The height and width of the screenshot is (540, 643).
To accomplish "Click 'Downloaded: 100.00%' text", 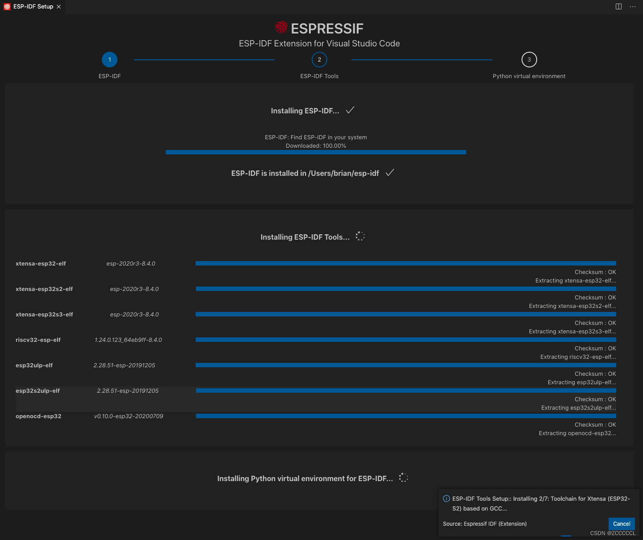I will coord(316,146).
